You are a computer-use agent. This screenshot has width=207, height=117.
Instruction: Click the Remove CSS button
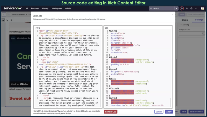(110, 112)
